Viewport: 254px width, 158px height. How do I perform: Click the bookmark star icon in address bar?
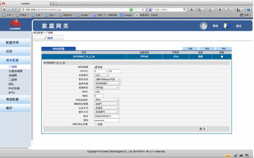point(135,10)
